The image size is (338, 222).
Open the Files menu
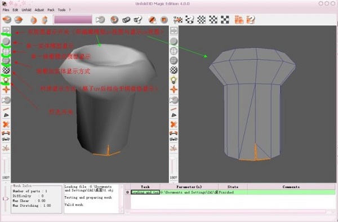(6, 10)
